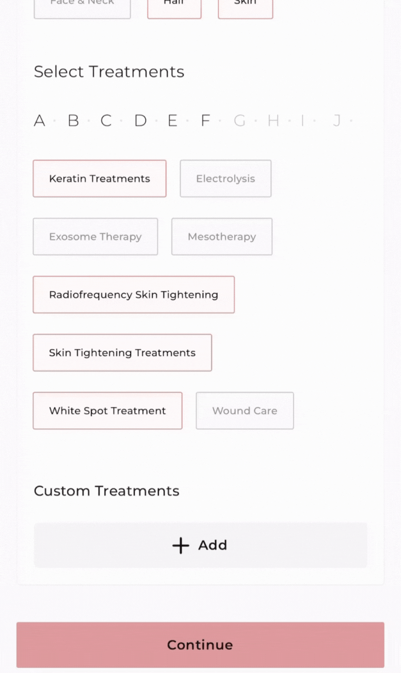The image size is (401, 673).
Task: Click the plus icon next to Add
Action: click(181, 545)
